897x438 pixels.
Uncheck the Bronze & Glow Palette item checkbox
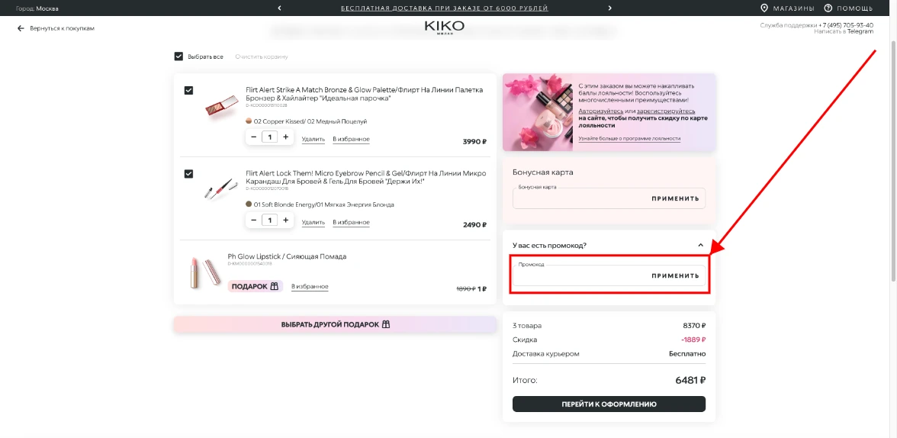[x=189, y=91]
